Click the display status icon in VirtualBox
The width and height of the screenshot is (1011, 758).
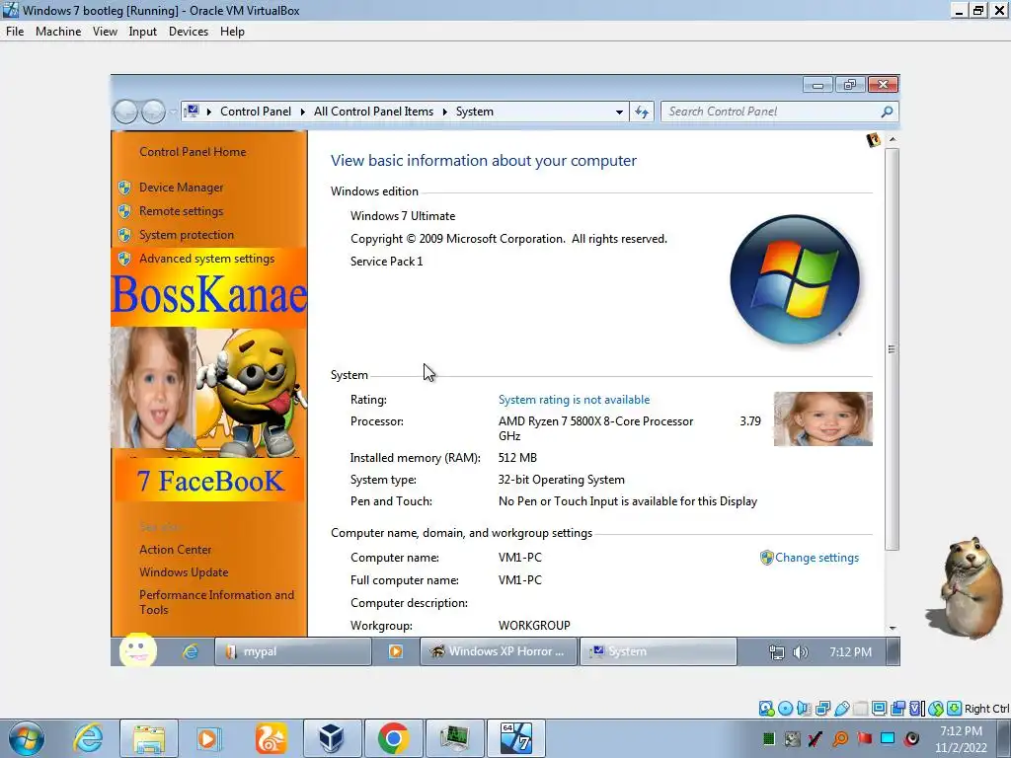pos(879,709)
